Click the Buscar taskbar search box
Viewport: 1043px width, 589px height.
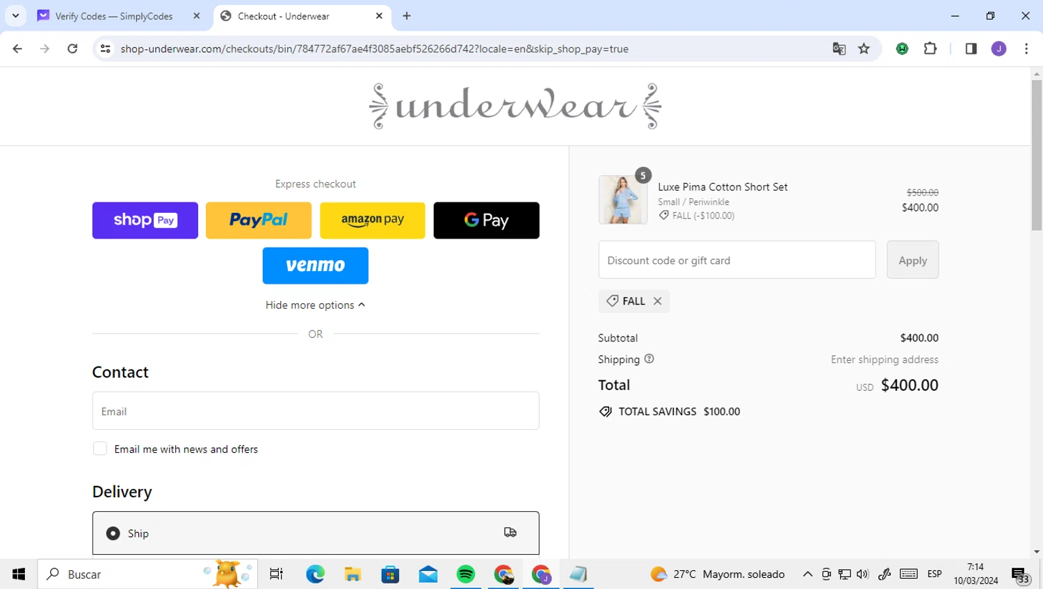[147, 574]
